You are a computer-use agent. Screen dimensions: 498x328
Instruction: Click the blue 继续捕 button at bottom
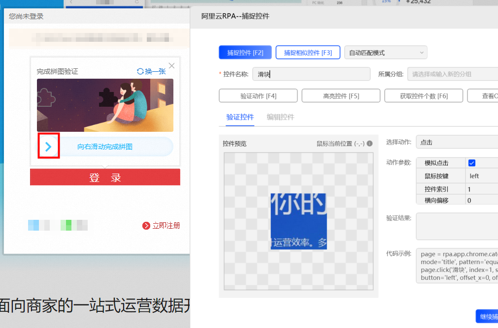pos(487,316)
